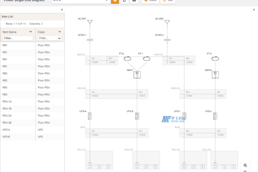Click the refresh diagram icon

tap(124, 1)
